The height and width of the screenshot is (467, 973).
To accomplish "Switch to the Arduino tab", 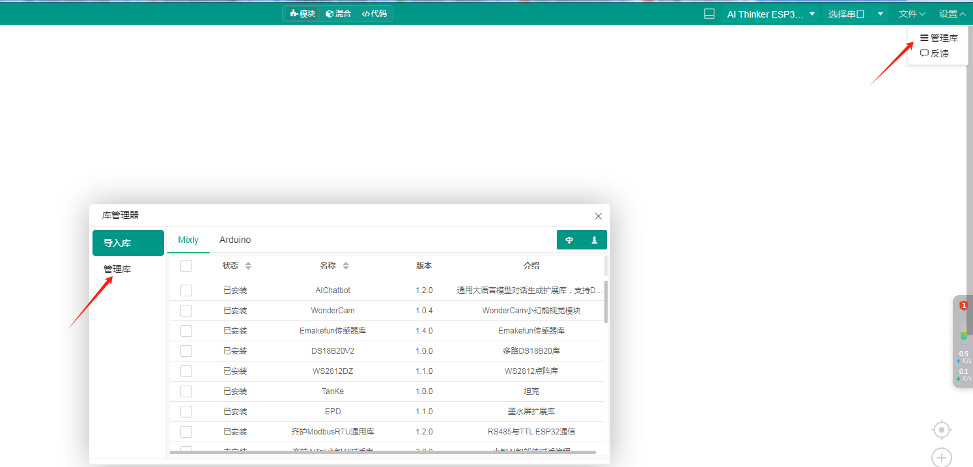I will pos(234,240).
